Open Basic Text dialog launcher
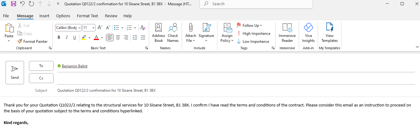Image resolution: width=420 pixels, height=128 pixels. click(147, 48)
